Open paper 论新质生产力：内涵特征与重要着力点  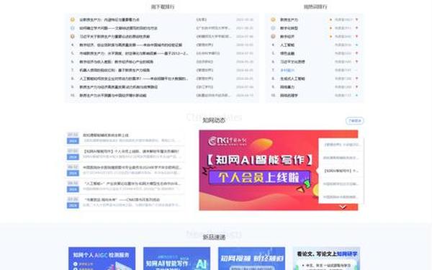coord(109,19)
